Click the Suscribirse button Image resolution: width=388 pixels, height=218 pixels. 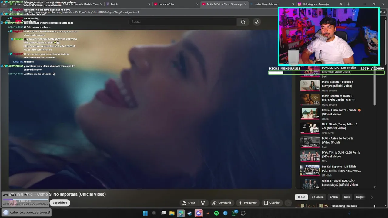60,203
